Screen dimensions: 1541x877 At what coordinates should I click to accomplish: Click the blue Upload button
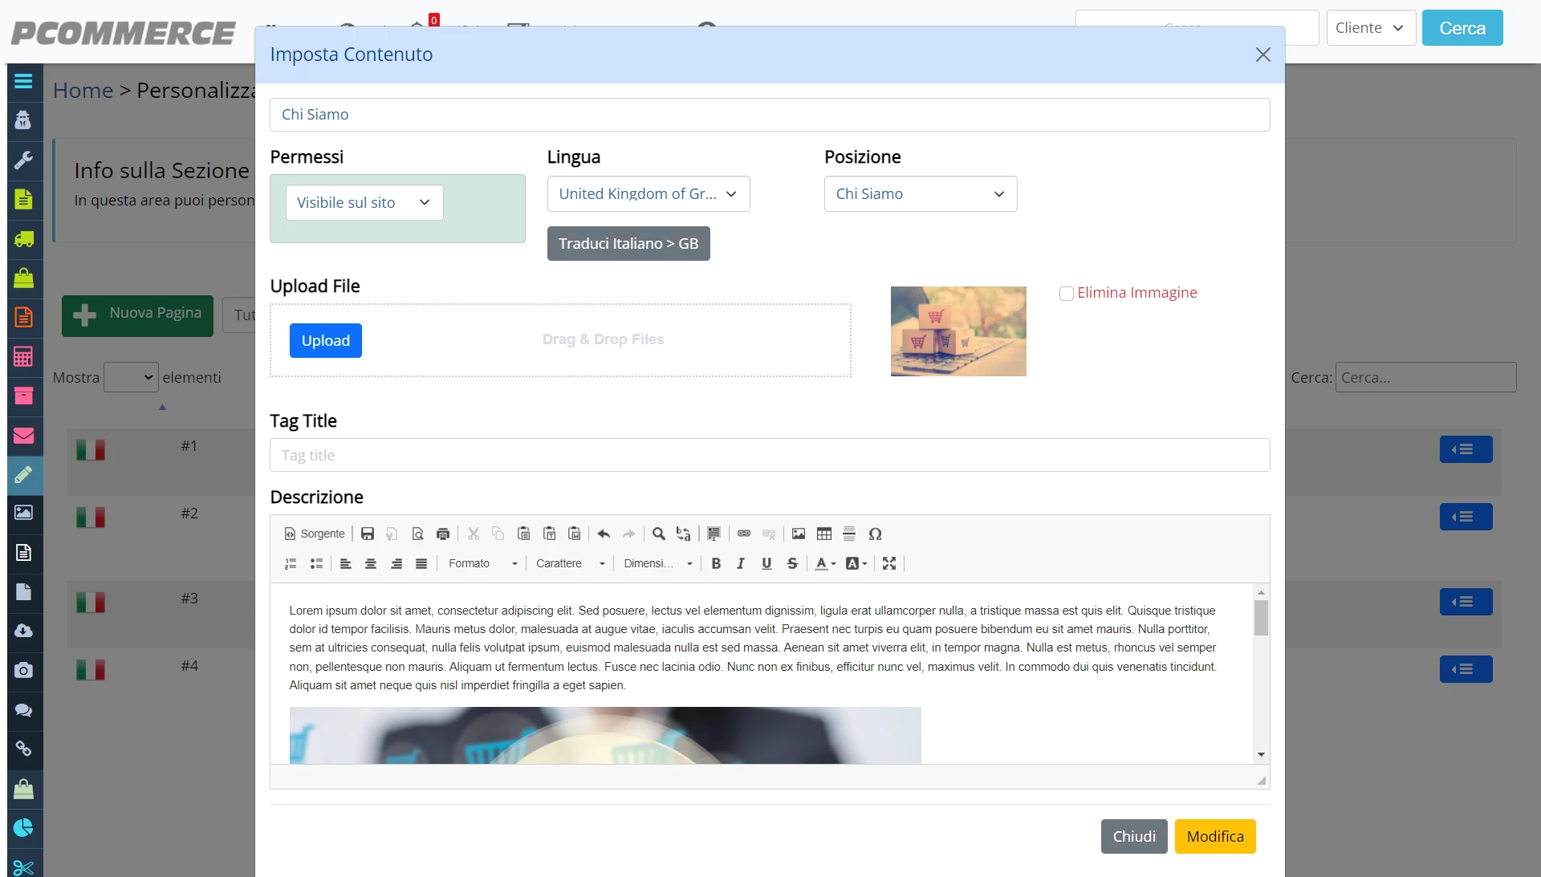point(326,341)
